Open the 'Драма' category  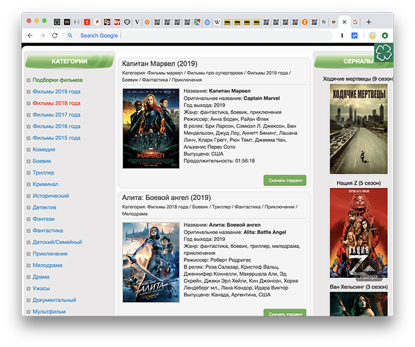click(41, 277)
